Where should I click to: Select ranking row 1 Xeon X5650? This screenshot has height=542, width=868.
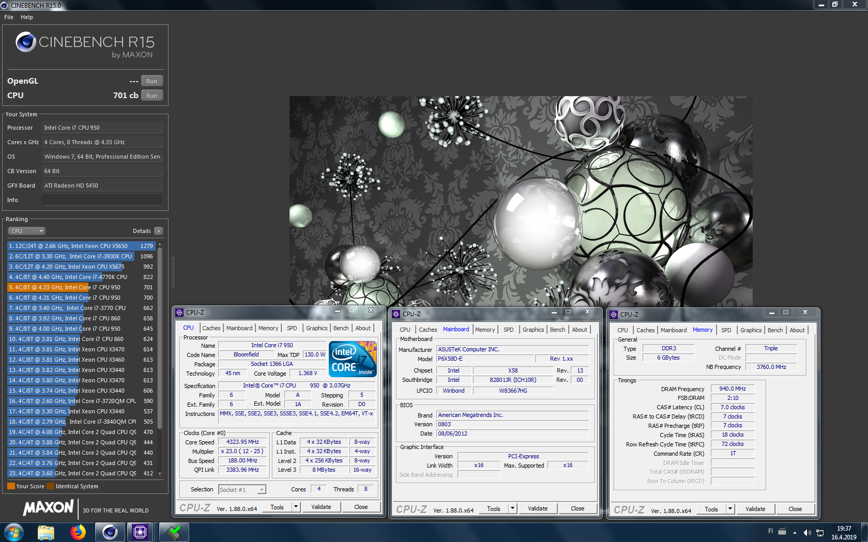coord(81,246)
